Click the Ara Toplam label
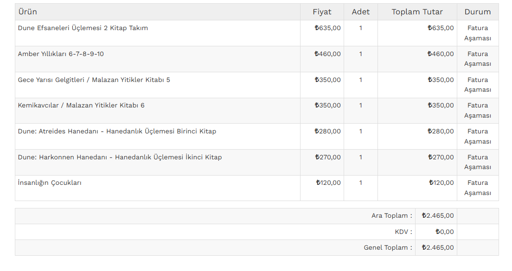The height and width of the screenshot is (271, 512). [x=391, y=216]
